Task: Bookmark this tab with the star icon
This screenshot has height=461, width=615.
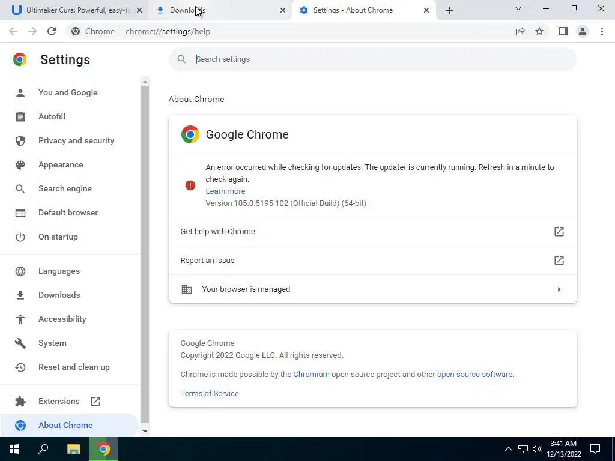Action: tap(539, 31)
